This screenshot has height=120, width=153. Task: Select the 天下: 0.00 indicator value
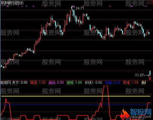coord(20,83)
